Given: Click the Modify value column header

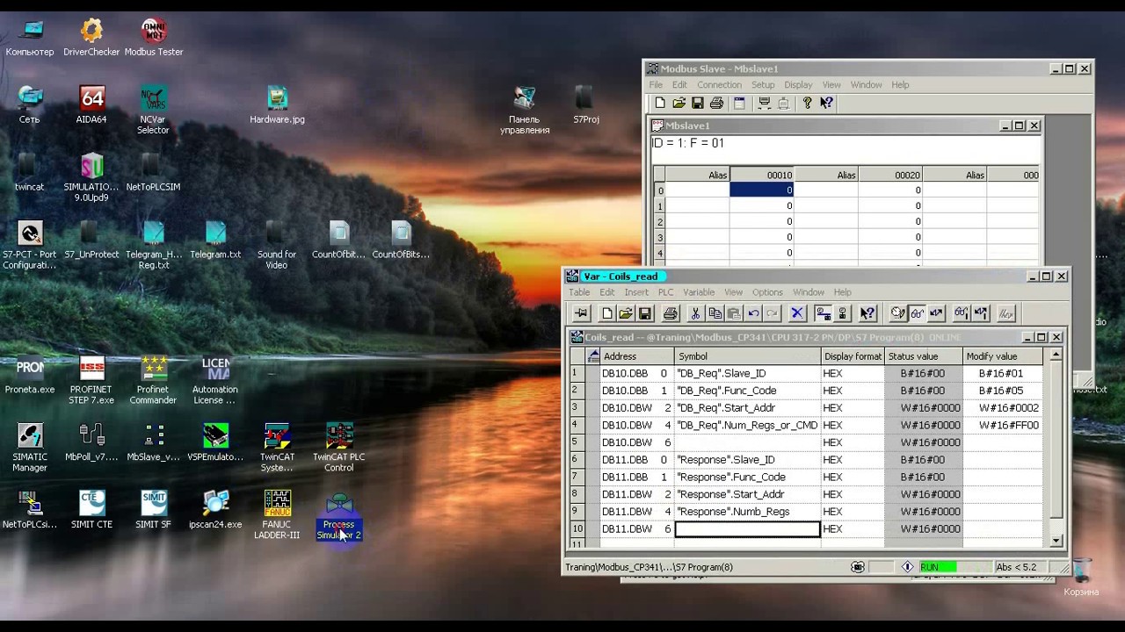Looking at the screenshot, I should click(1002, 356).
